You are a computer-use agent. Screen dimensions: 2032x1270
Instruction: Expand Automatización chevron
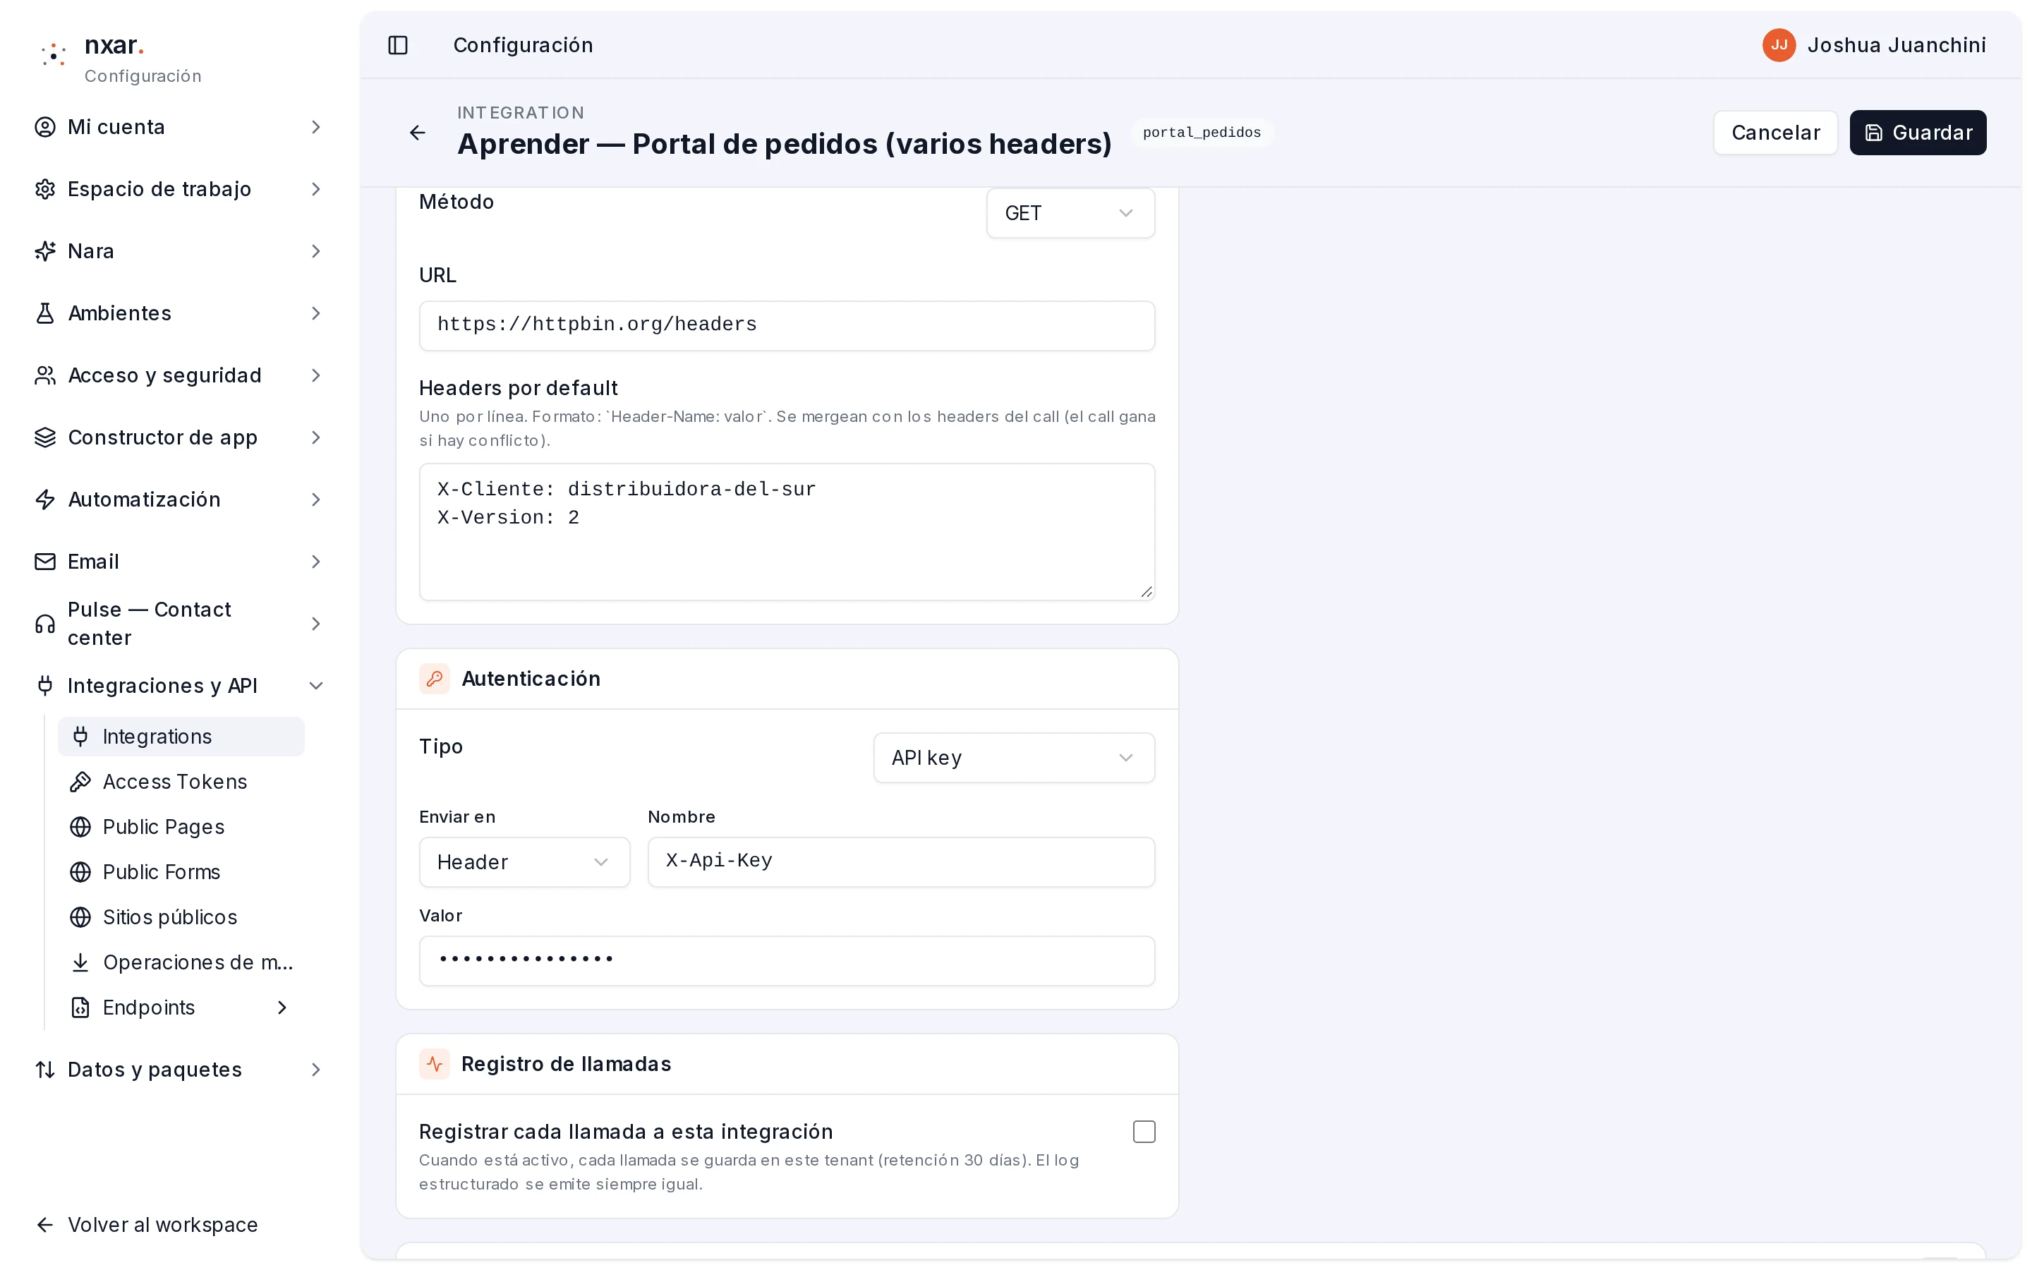coord(315,500)
